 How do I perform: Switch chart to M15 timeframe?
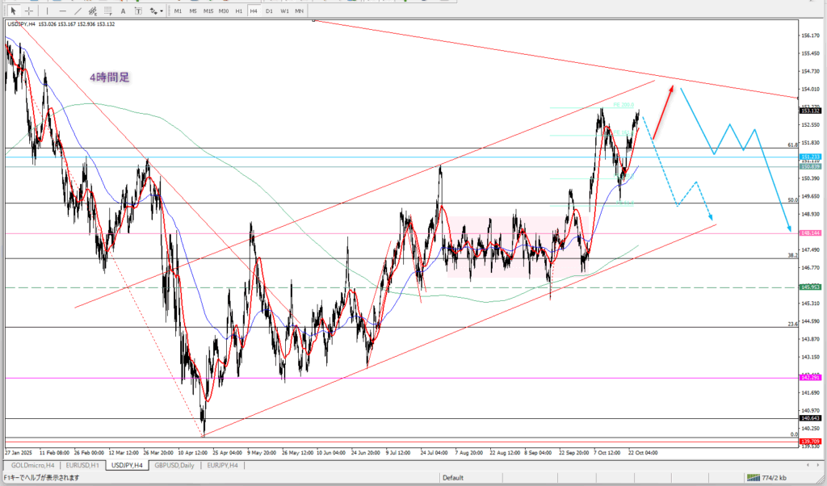click(208, 10)
